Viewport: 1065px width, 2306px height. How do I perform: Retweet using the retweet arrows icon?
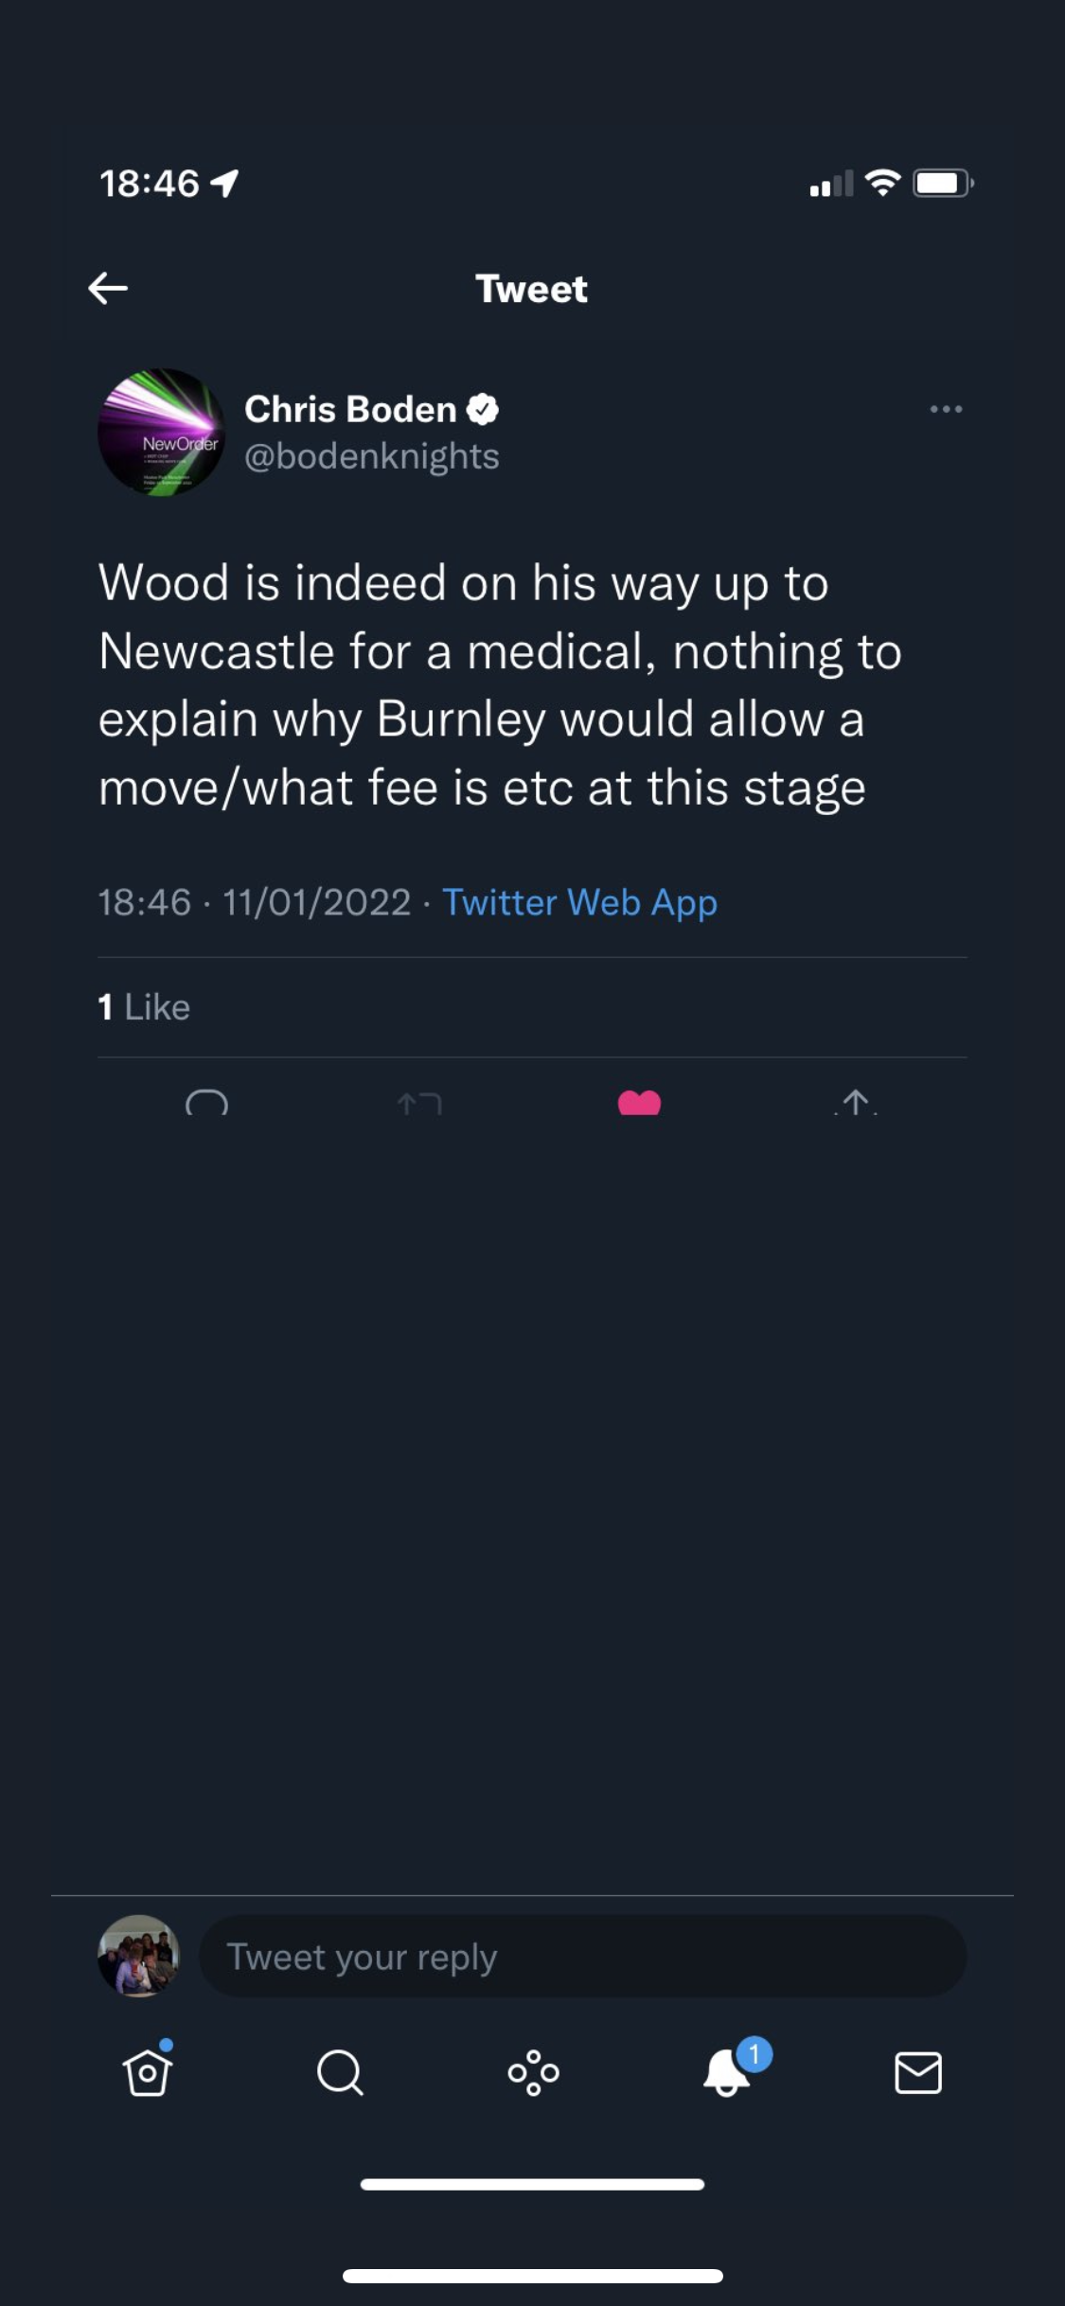click(x=419, y=1103)
